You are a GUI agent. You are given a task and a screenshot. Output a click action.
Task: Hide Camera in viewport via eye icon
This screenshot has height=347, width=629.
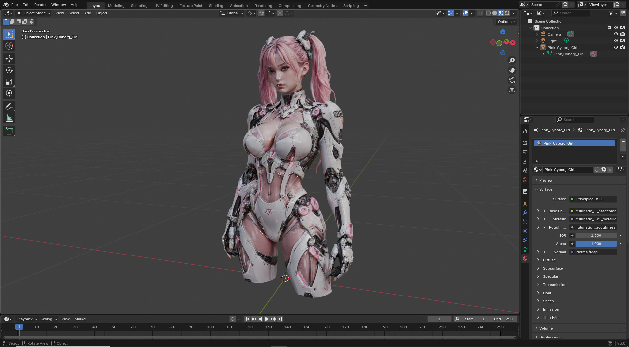[x=616, y=34]
